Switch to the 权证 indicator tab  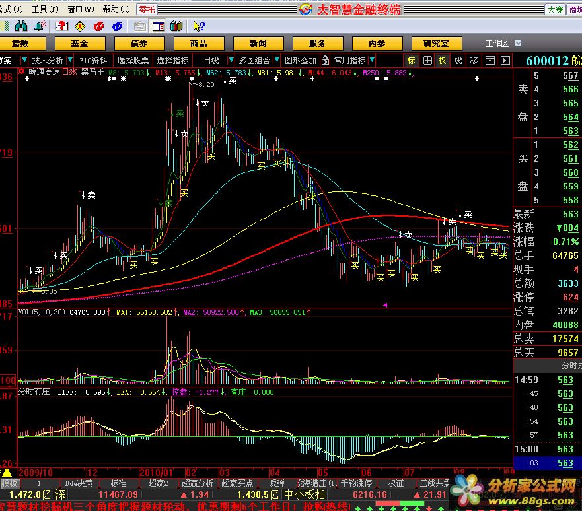click(x=396, y=483)
